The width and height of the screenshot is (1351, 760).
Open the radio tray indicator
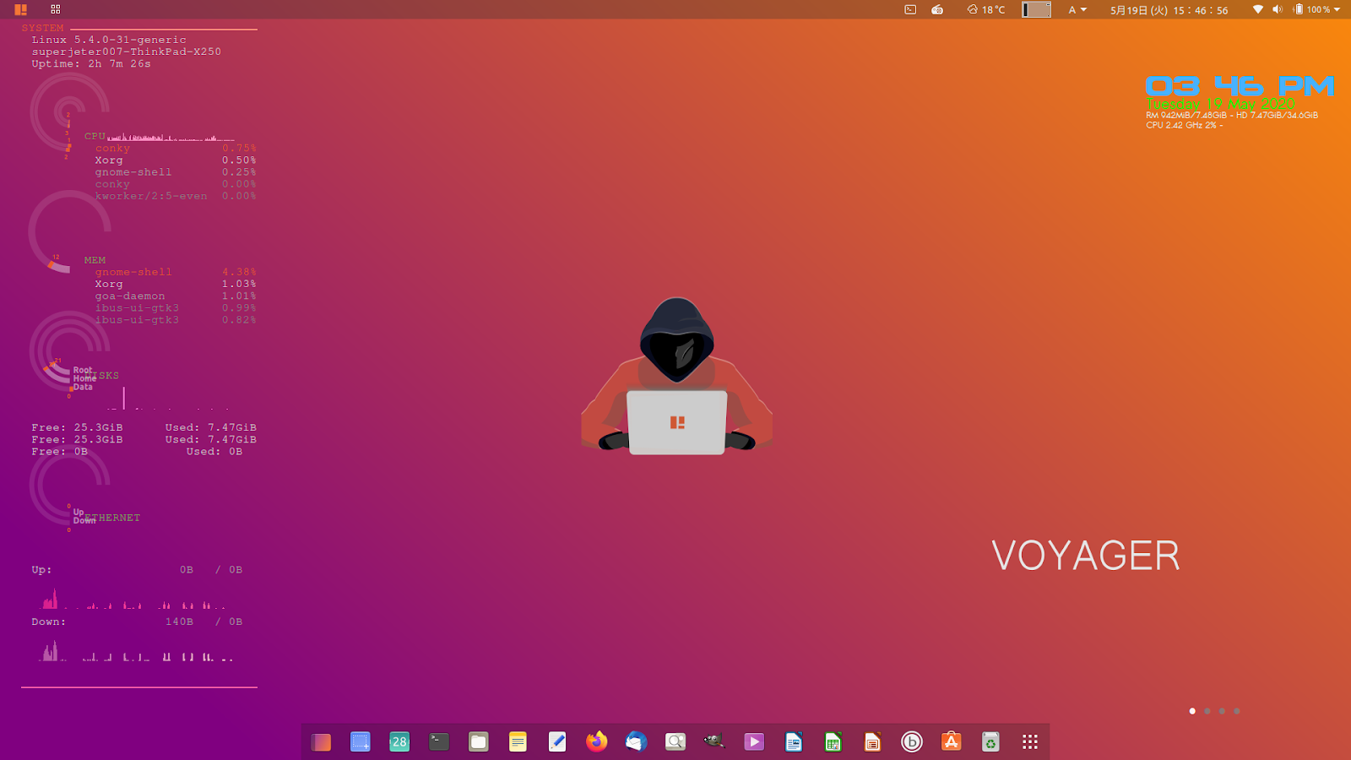pos(937,9)
